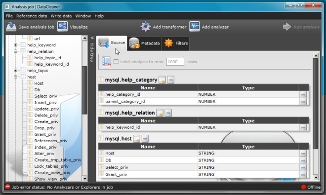This screenshot has width=326, height=195.
Task: Click the source panel scroll down arrow
Action: pos(316,178)
